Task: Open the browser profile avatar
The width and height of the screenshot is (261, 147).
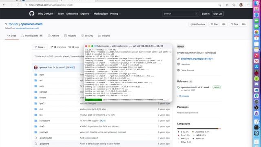Action: click(x=241, y=5)
